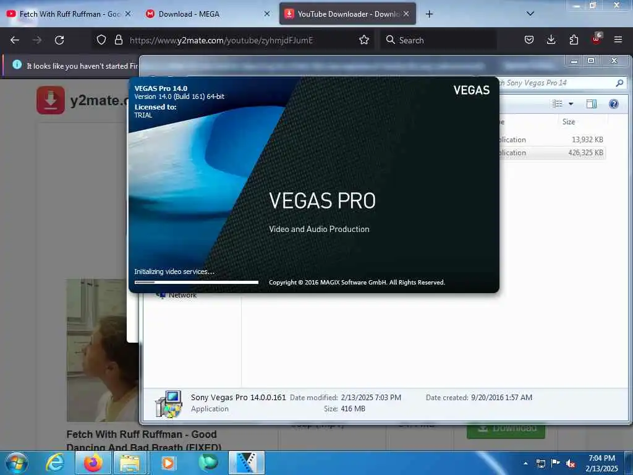Open the tracking protection shield icon
633x475 pixels.
(x=101, y=40)
